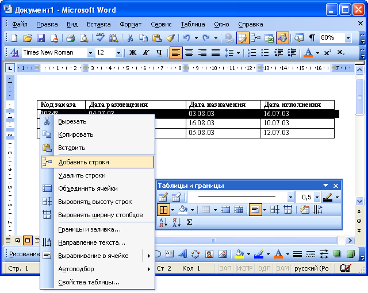Click cell containing 16.08.03
This screenshot has width=368, height=293.
point(223,123)
